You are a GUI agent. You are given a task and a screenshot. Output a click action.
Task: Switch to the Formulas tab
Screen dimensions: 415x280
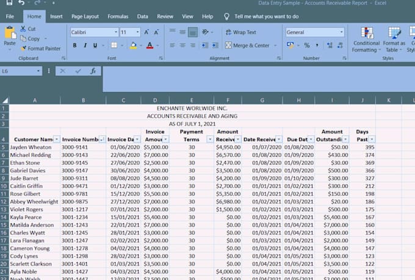click(118, 16)
